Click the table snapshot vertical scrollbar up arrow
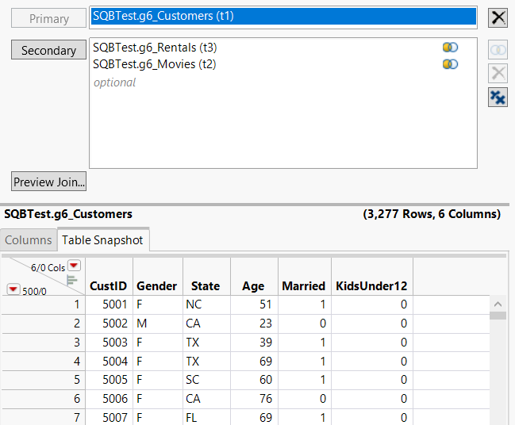The image size is (515, 425). point(498,304)
